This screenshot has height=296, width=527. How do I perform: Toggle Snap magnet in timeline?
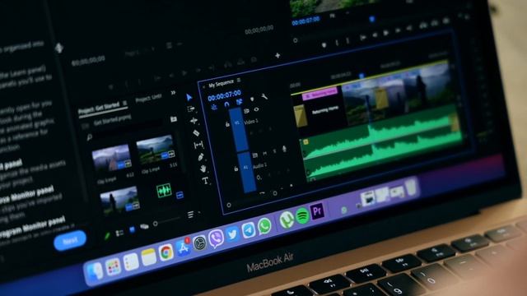227,104
